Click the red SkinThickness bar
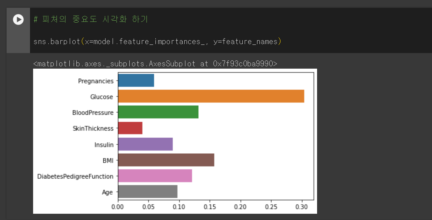The width and height of the screenshot is (432, 220). 130,128
